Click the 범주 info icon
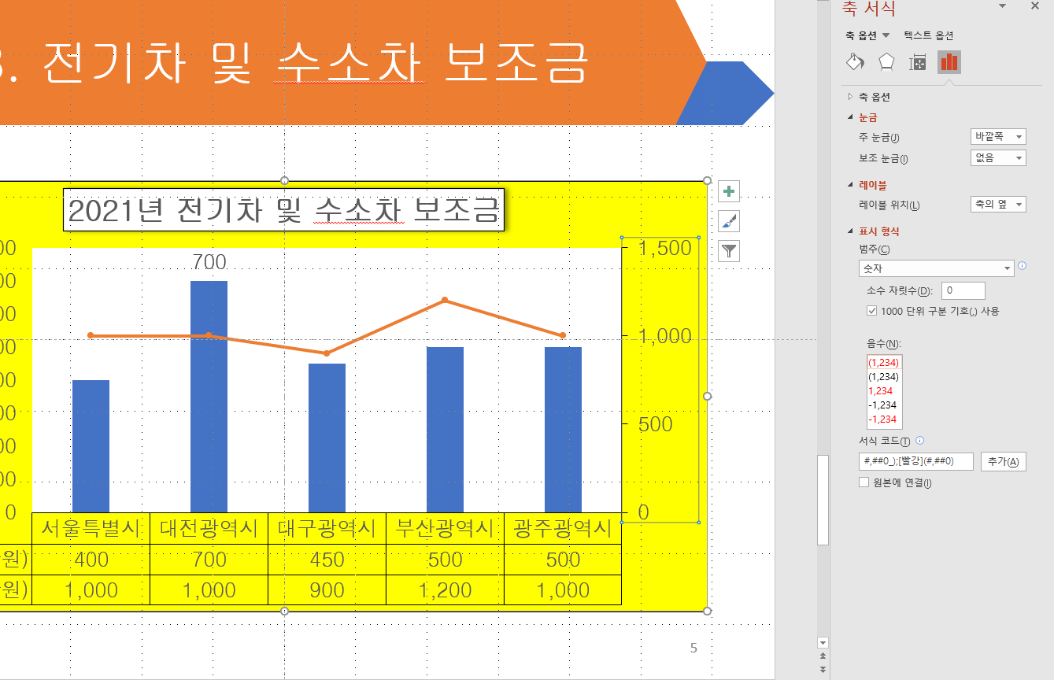Viewport: 1054px width, 680px height. pyautogui.click(x=1022, y=266)
